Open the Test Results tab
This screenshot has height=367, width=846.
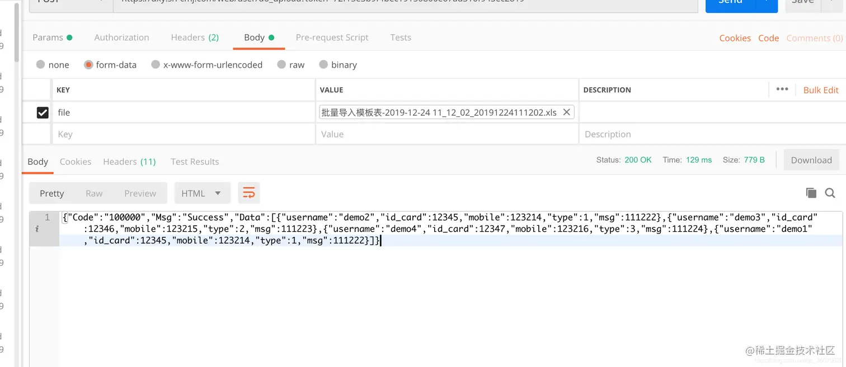(195, 161)
